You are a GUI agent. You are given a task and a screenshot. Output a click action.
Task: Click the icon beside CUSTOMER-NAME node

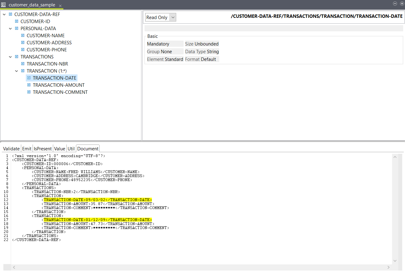coord(23,36)
